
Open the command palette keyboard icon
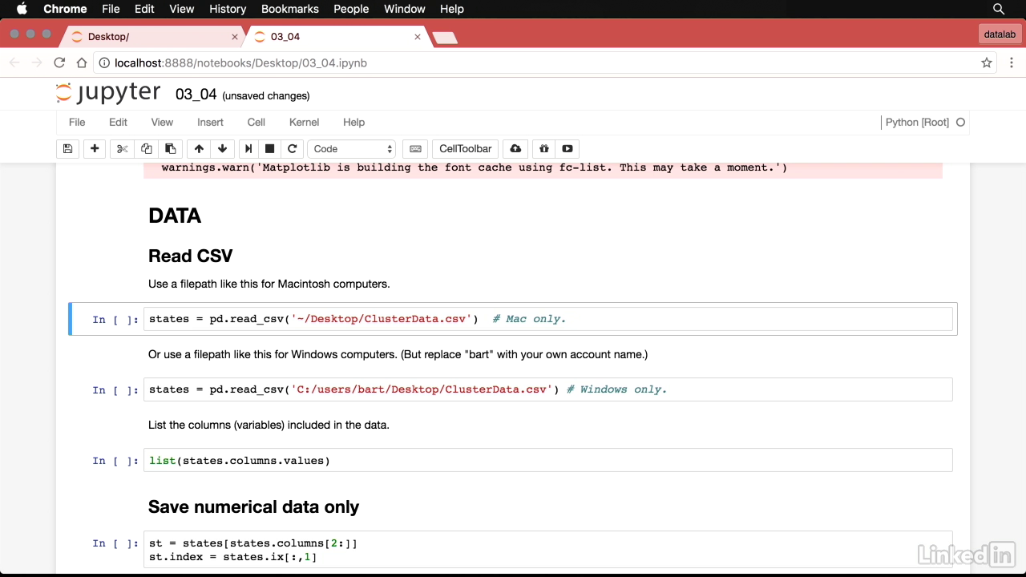point(415,148)
